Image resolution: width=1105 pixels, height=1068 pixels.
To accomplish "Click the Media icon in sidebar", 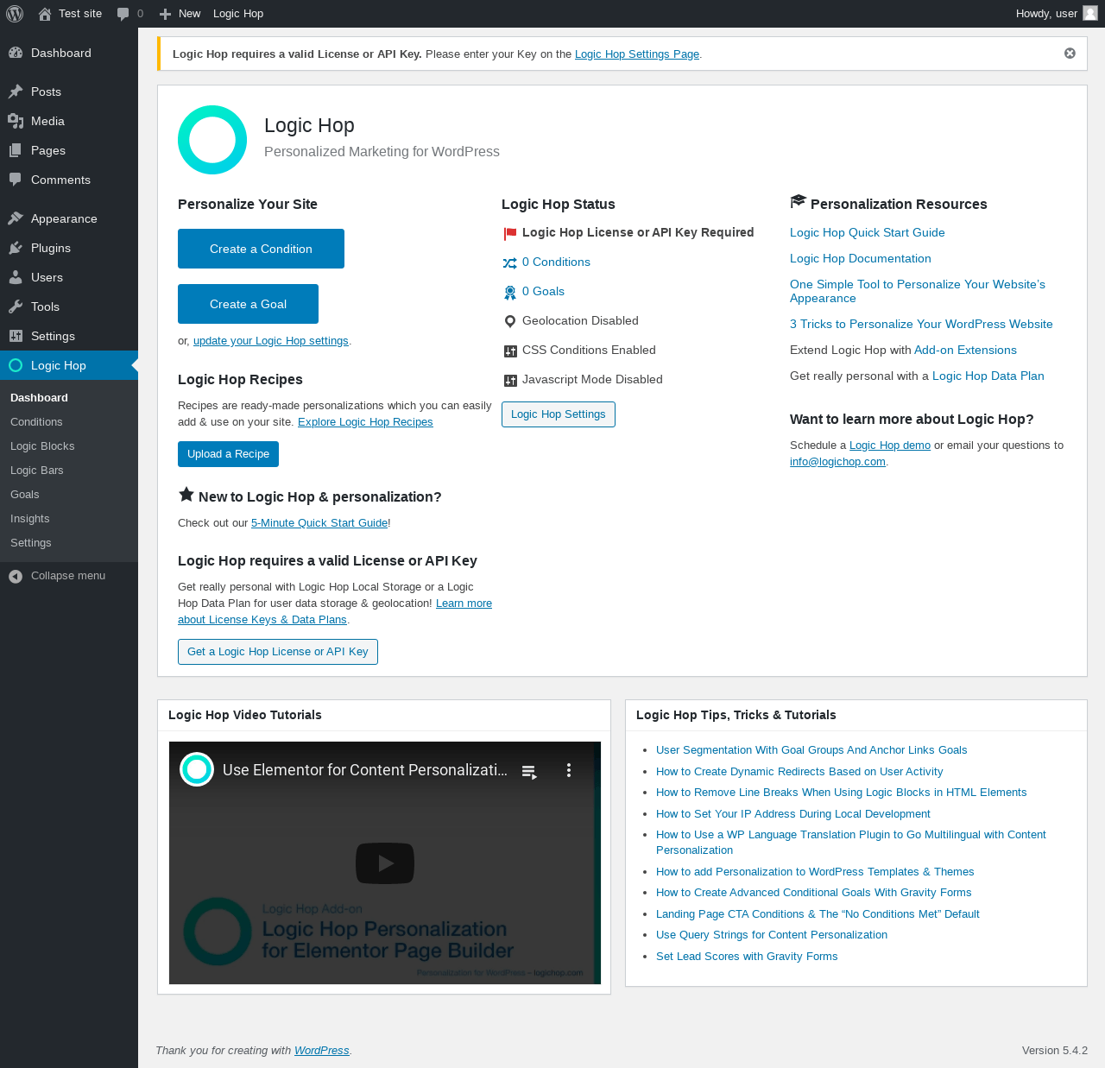I will pos(16,121).
